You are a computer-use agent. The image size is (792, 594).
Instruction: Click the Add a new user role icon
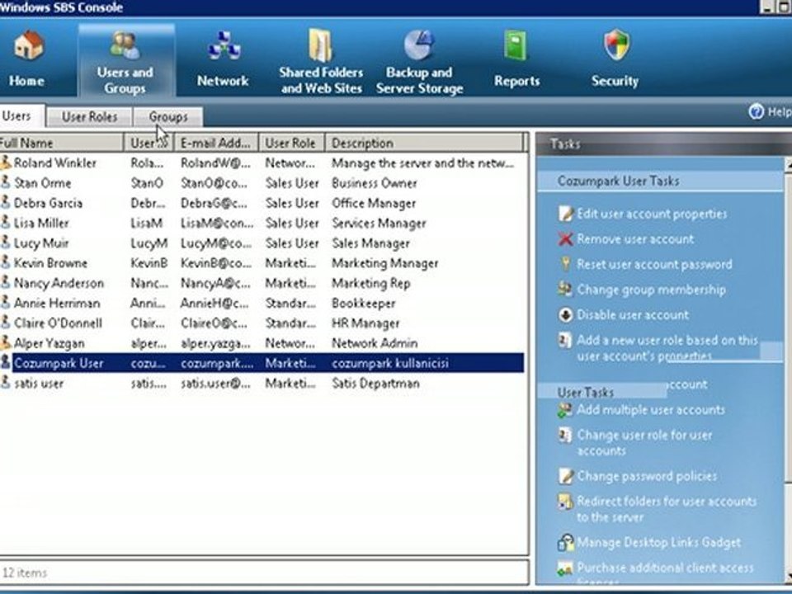click(565, 339)
